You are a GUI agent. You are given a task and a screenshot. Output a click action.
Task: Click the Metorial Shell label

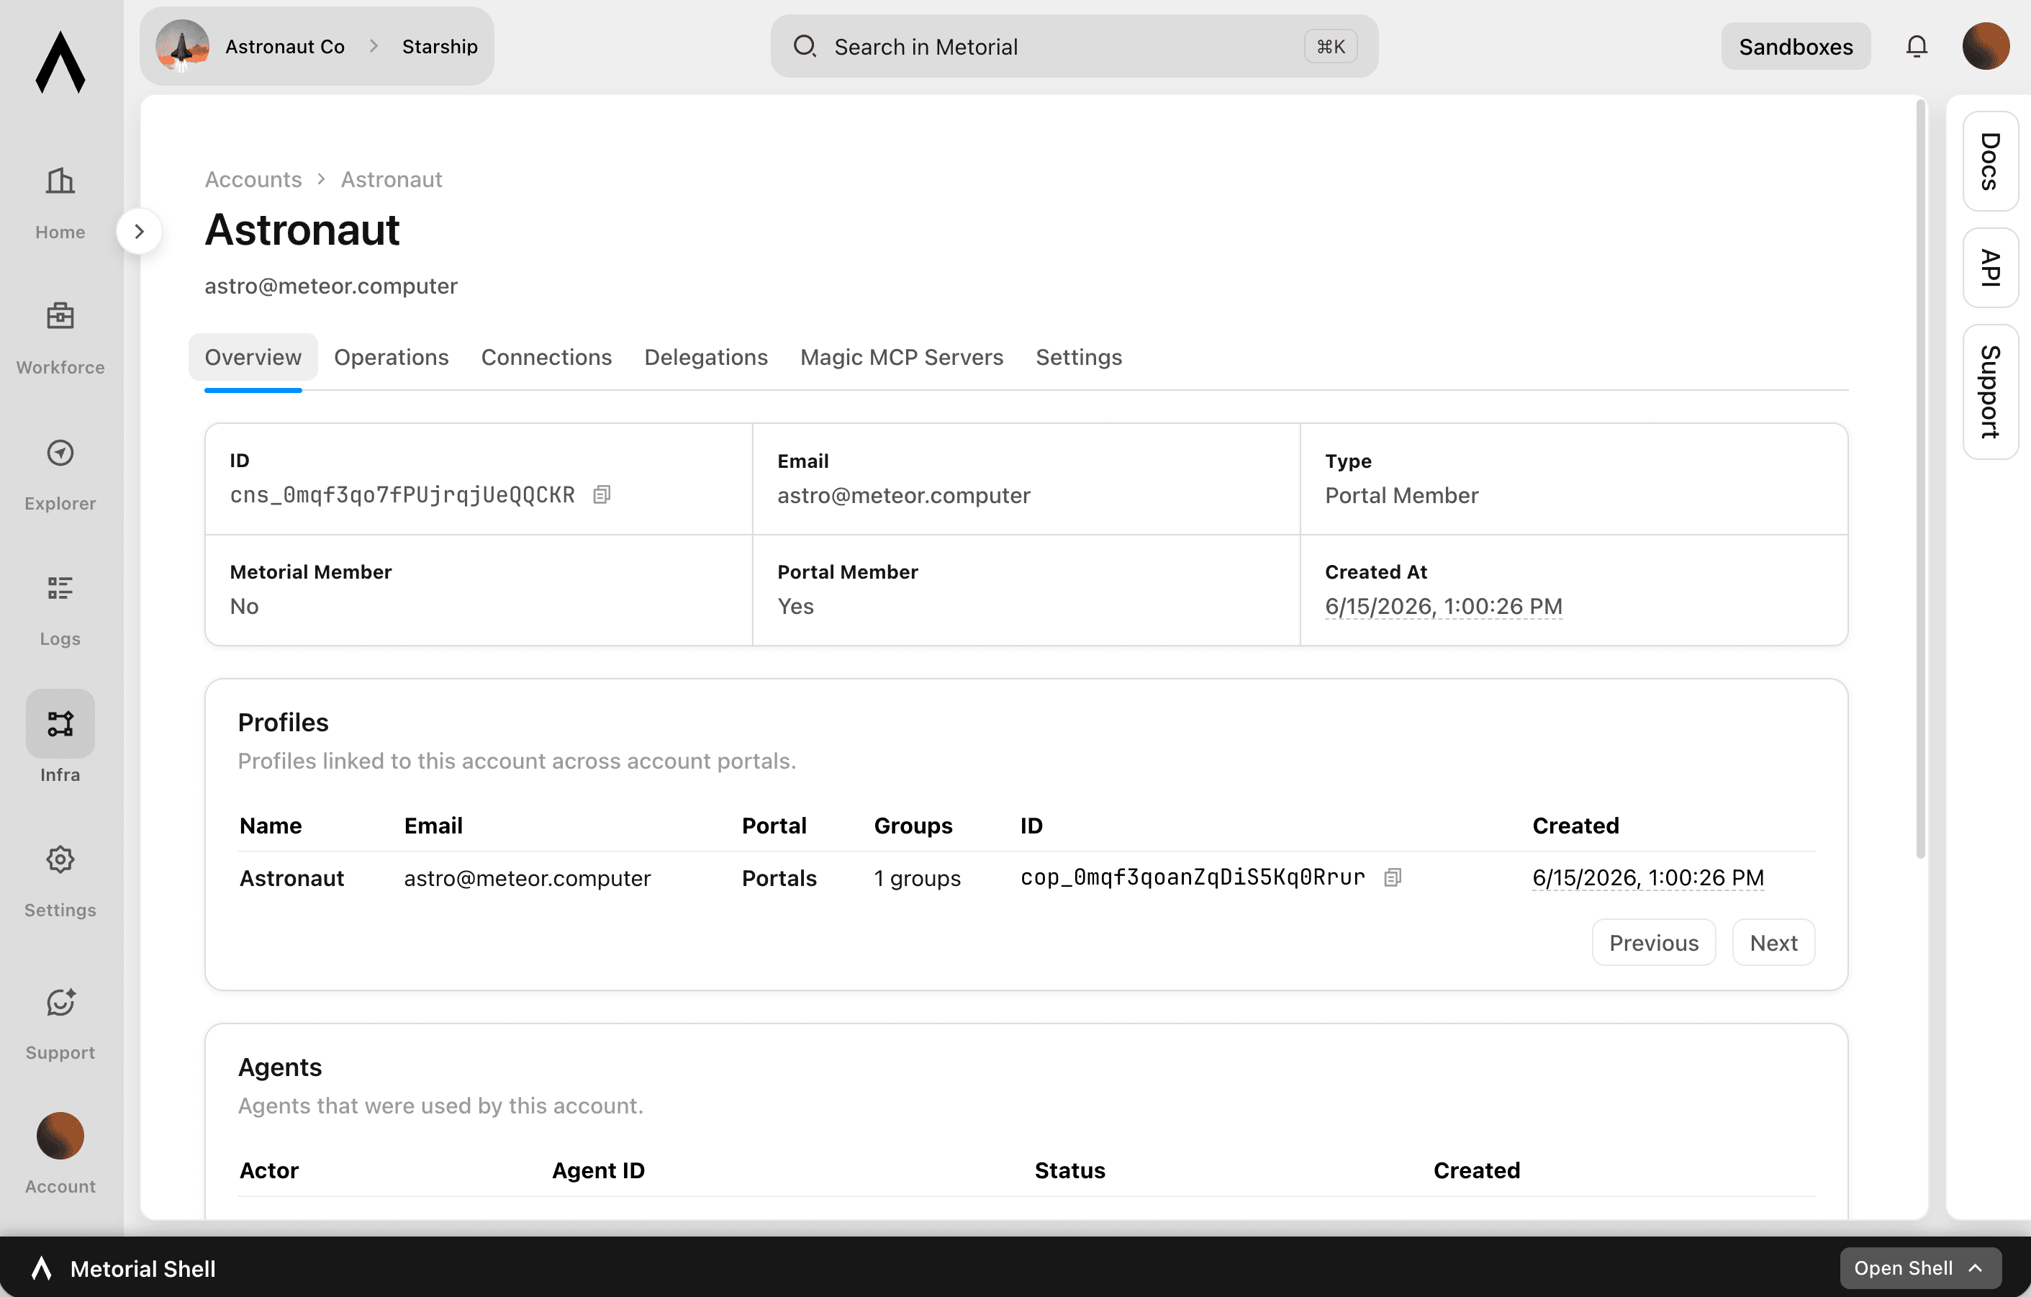[x=143, y=1267]
